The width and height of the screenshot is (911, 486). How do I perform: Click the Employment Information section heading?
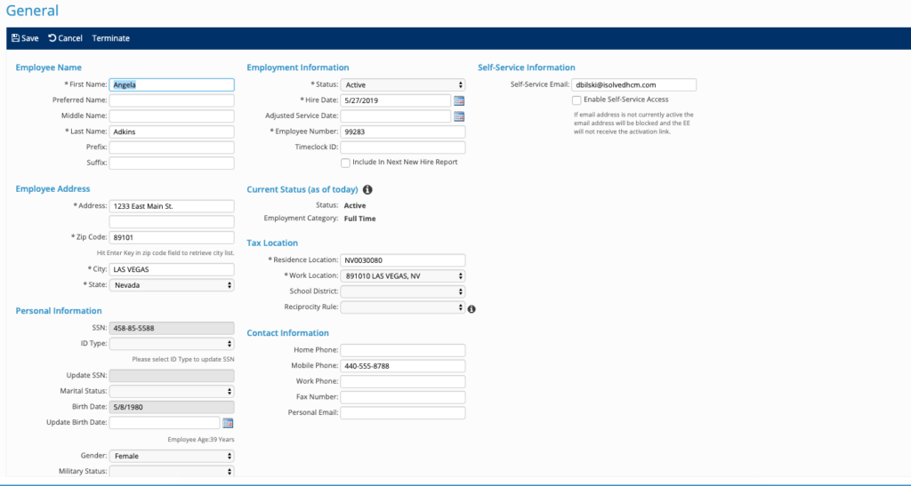[x=298, y=68]
